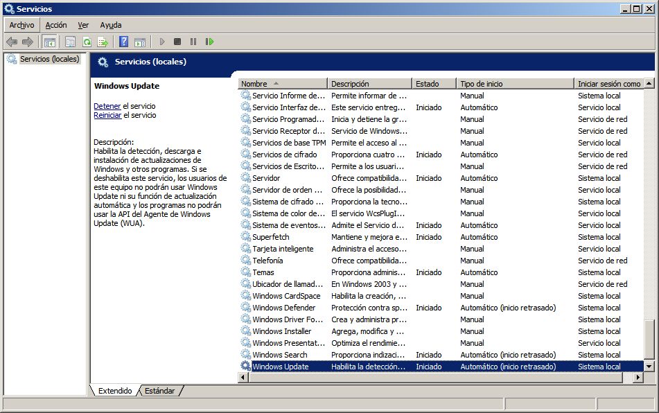This screenshot has width=659, height=413.
Task: Select the Windows Update service name
Action: [x=281, y=367]
